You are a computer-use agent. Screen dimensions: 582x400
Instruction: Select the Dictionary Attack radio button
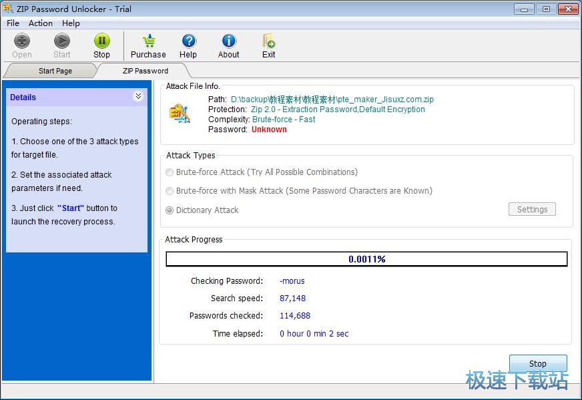(x=170, y=210)
